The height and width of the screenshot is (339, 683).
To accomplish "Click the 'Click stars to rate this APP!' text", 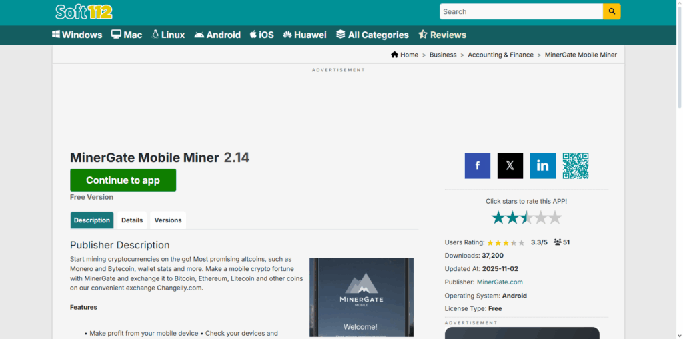I will click(526, 202).
